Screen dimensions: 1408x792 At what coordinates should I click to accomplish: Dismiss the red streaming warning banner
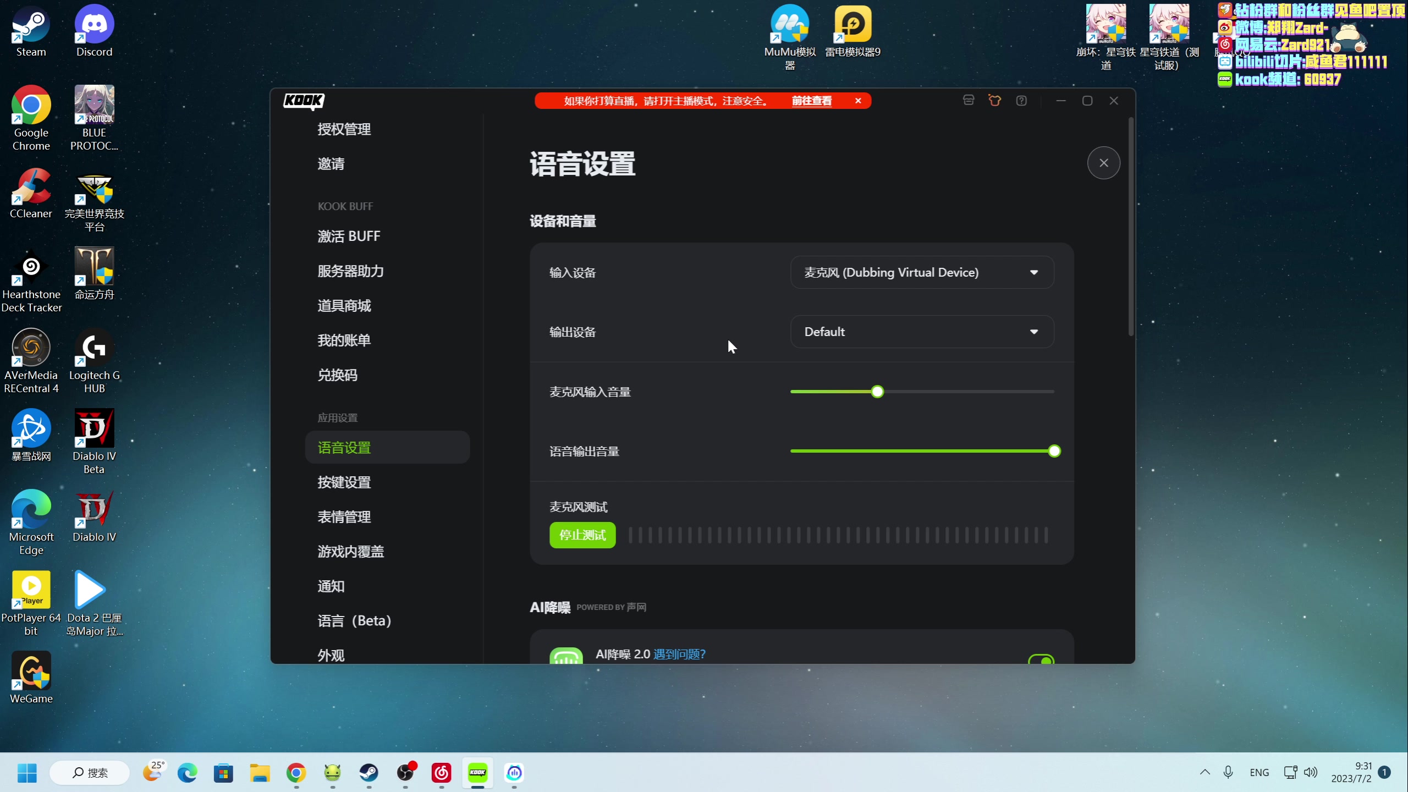pos(858,101)
